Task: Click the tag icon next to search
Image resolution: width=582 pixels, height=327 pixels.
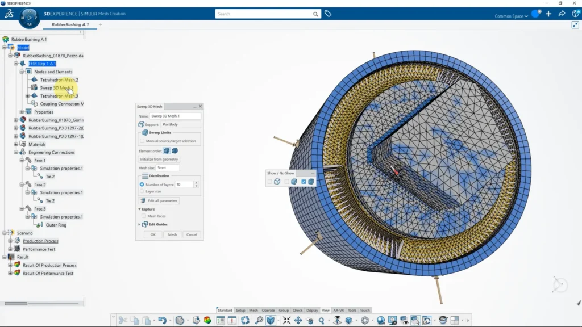Action: click(328, 14)
